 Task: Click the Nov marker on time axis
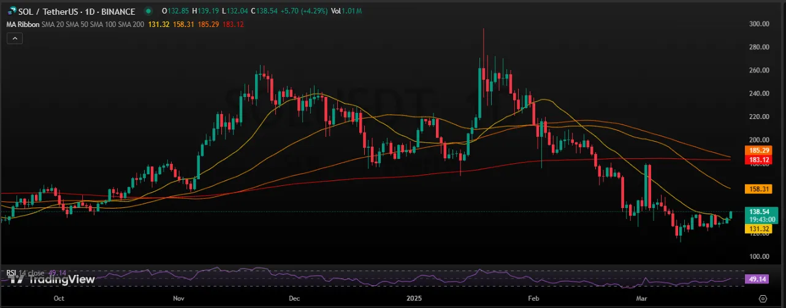click(178, 298)
